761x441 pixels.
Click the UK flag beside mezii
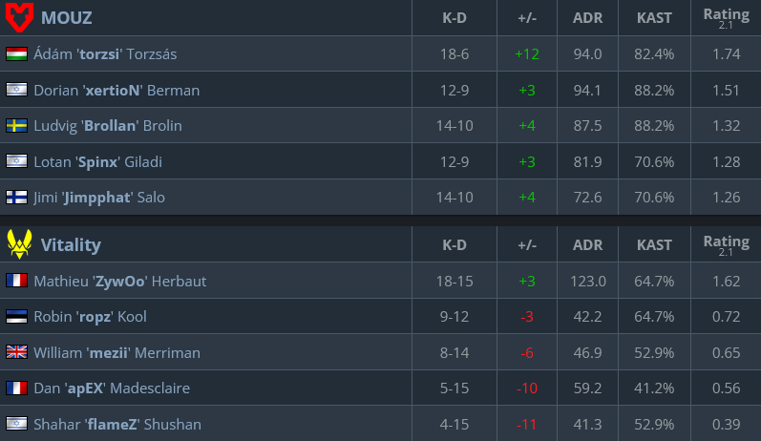click(x=16, y=352)
